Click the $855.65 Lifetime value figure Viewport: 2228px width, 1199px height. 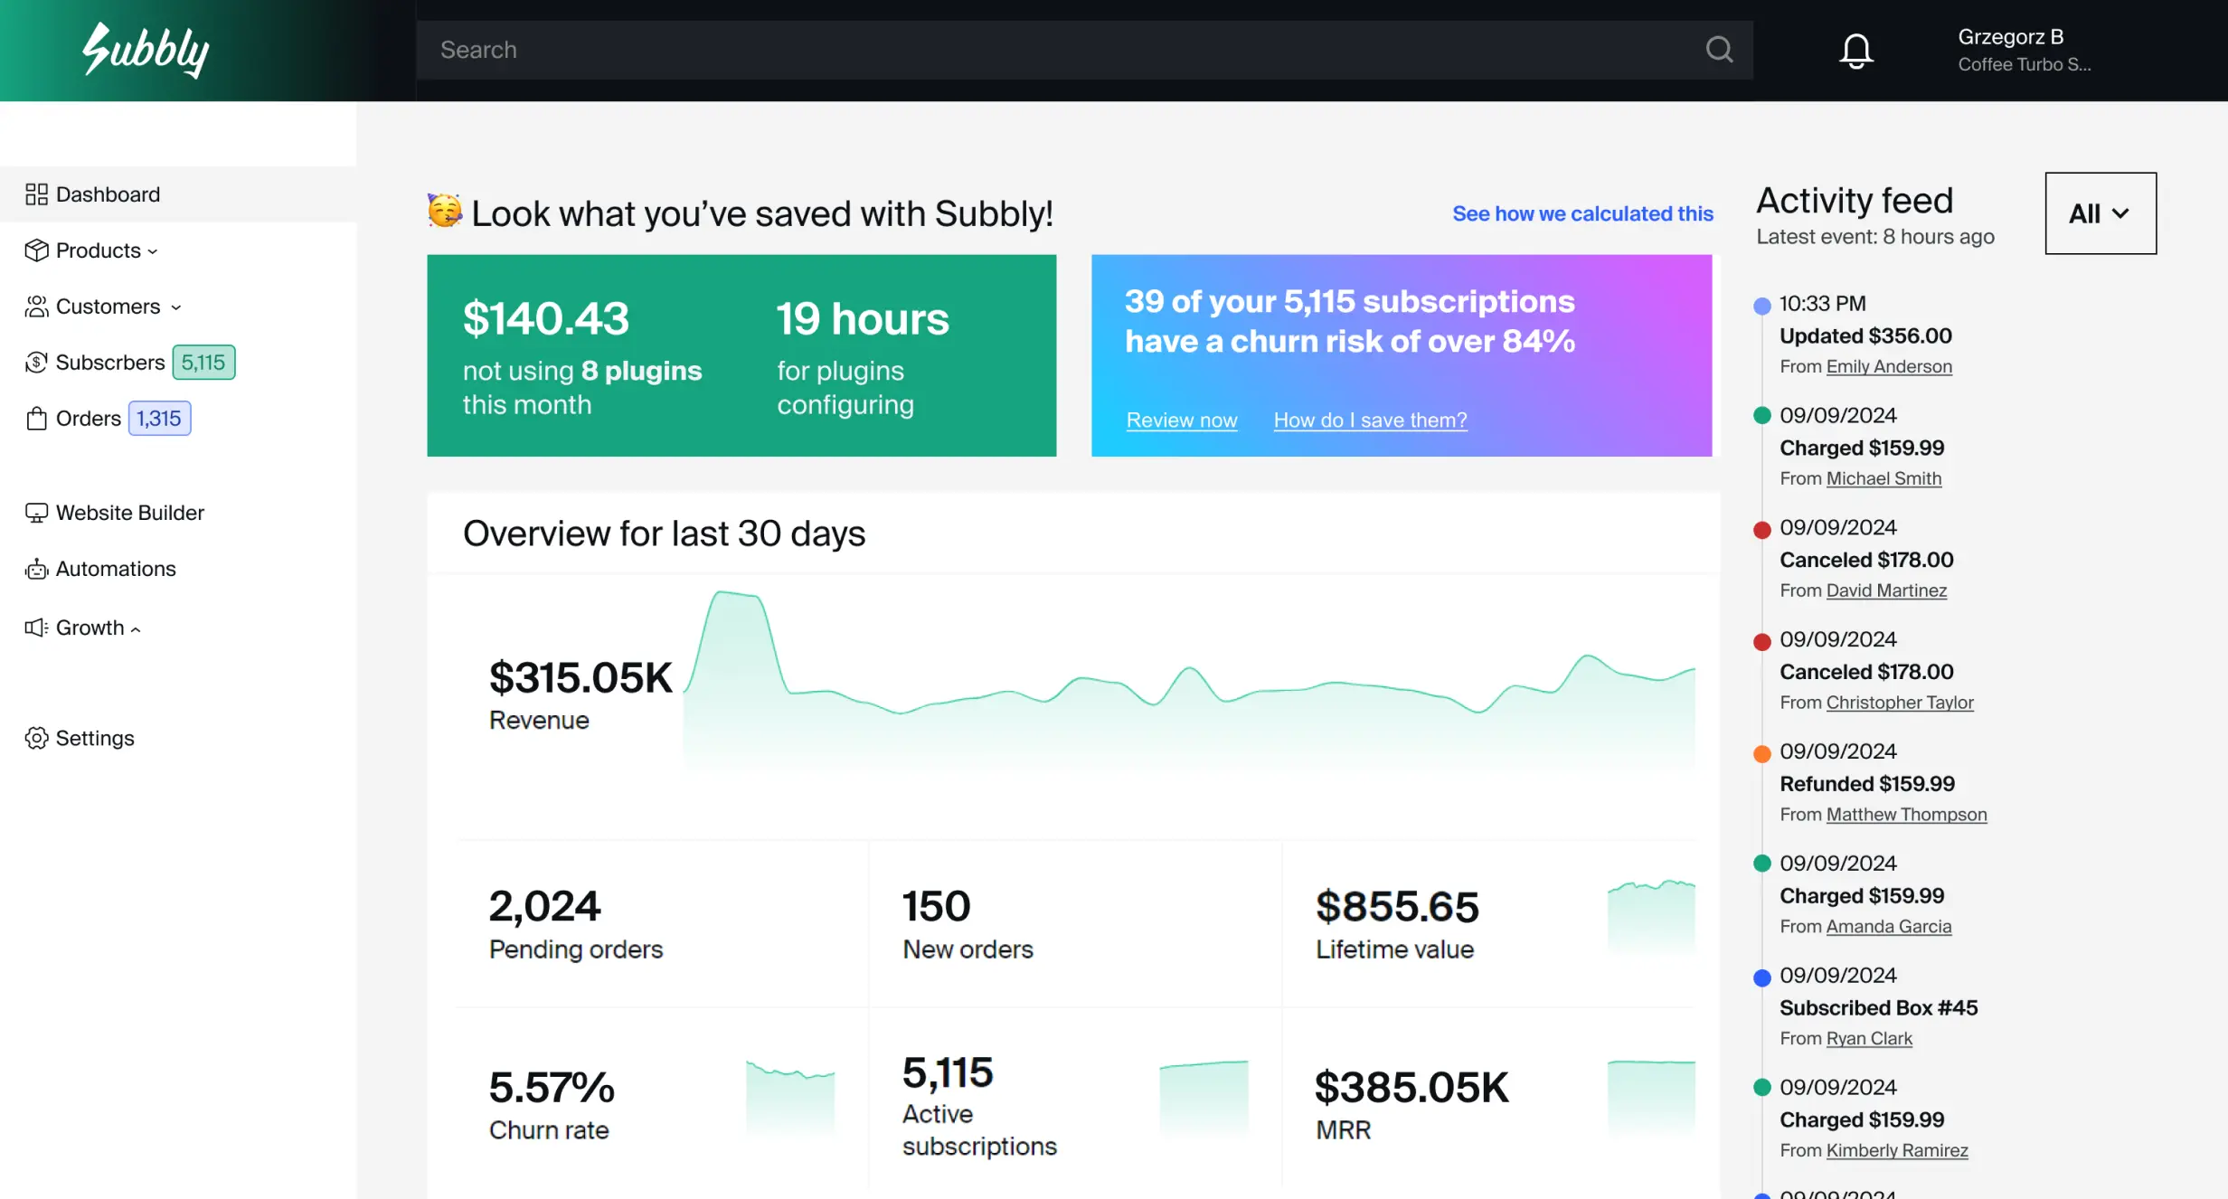tap(1397, 906)
